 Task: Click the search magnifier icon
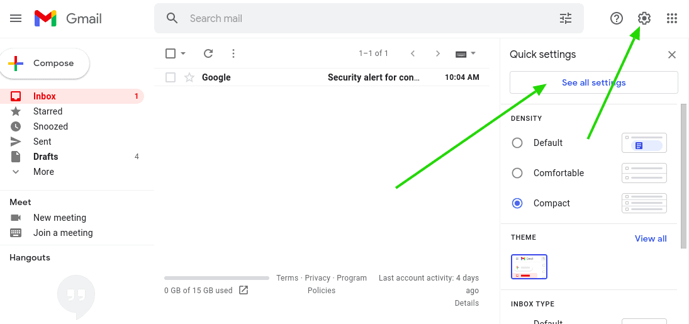tap(172, 18)
